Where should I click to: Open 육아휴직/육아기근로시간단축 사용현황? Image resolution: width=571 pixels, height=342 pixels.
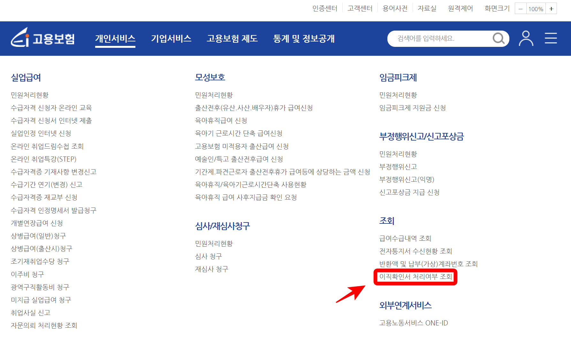(x=251, y=185)
